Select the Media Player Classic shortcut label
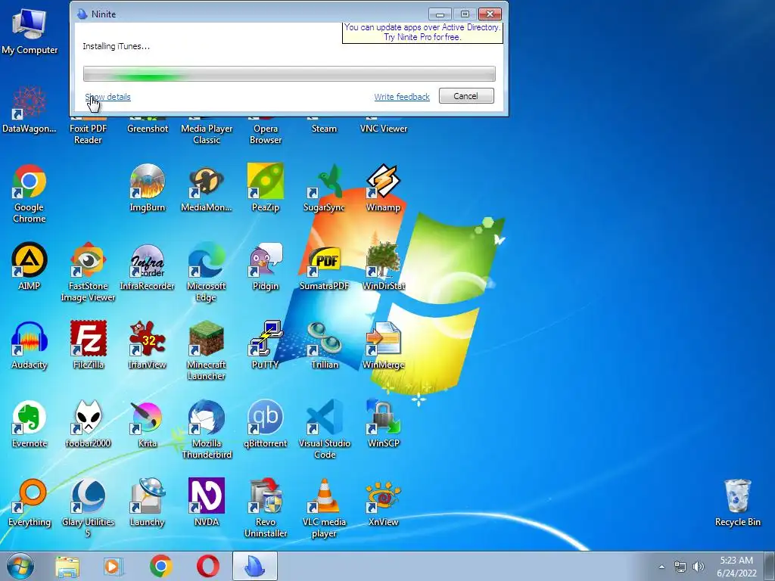 tap(207, 134)
